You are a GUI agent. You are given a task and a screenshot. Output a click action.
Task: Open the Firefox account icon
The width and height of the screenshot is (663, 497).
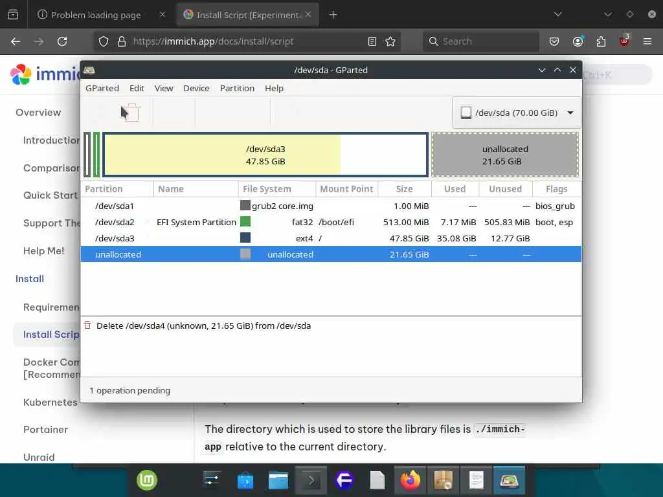click(578, 41)
